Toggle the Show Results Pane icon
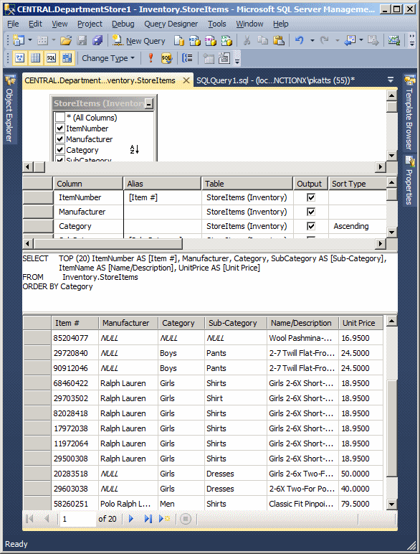Screen dimensions: 420x554 point(67,58)
